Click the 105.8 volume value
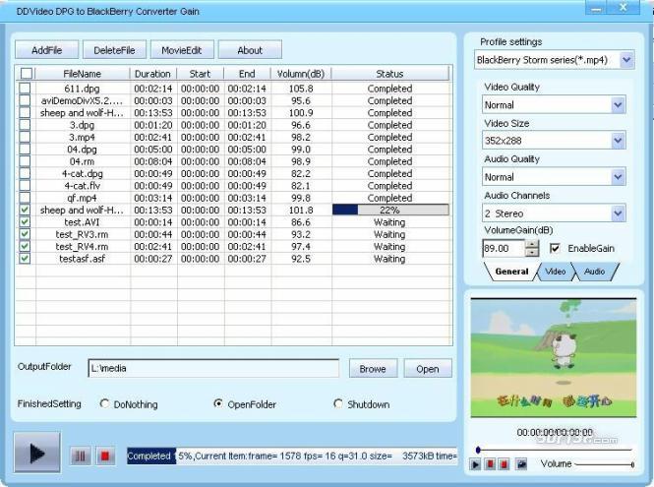 pyautogui.click(x=301, y=89)
